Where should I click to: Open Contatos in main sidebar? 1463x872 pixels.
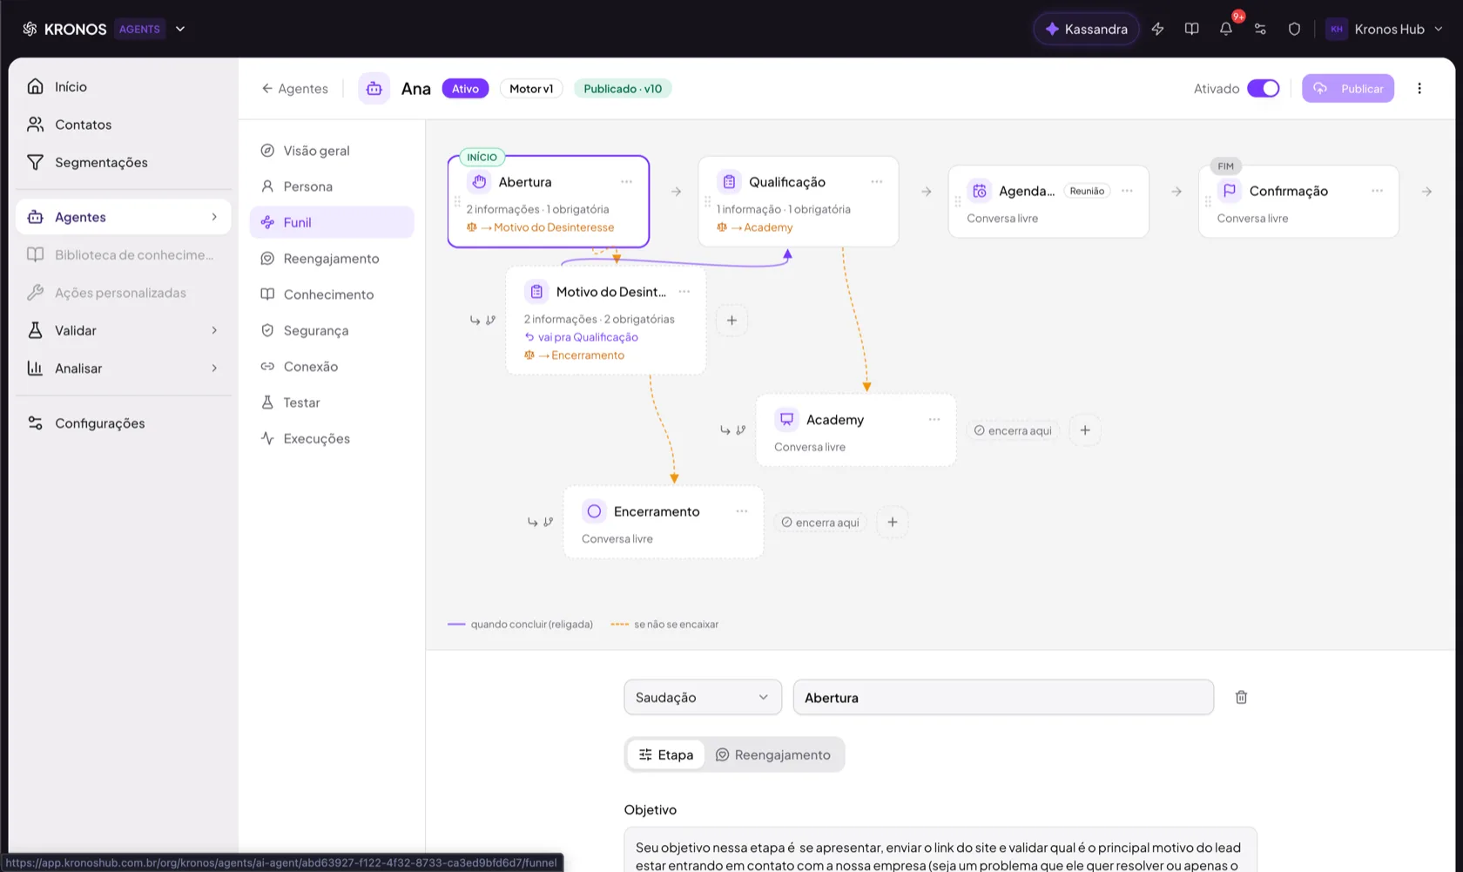click(x=123, y=125)
